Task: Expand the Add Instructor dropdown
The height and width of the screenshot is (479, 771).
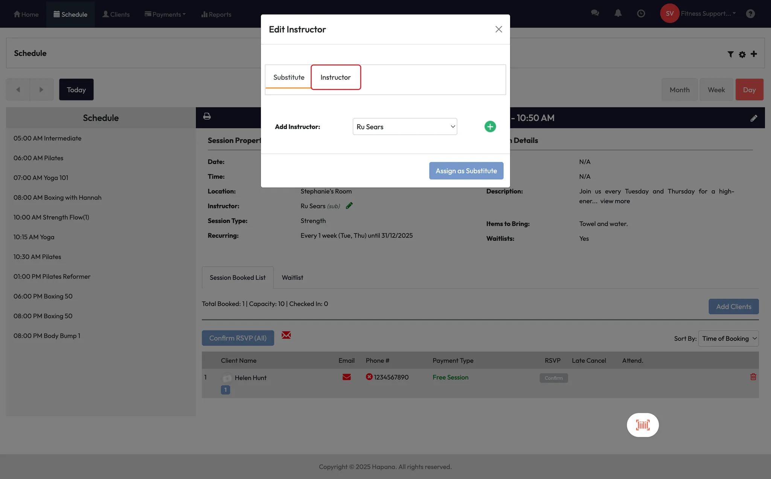Action: (405, 127)
